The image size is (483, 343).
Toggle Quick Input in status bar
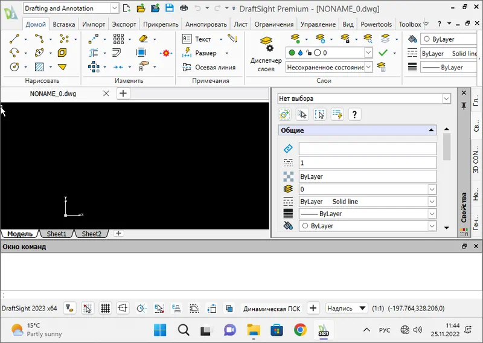pos(212,308)
